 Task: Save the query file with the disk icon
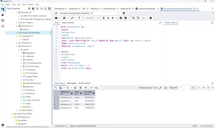pos(64,18)
